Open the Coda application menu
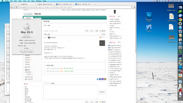Viewport: 183px width, 103px height. [7, 1]
